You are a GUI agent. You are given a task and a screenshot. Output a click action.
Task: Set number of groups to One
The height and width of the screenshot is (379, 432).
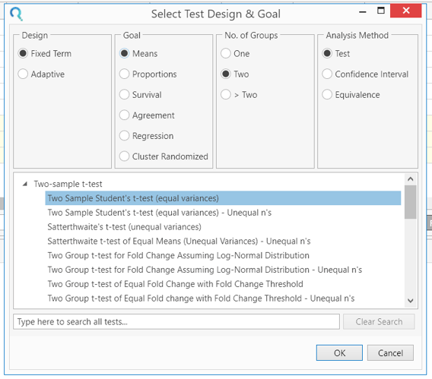coord(235,53)
